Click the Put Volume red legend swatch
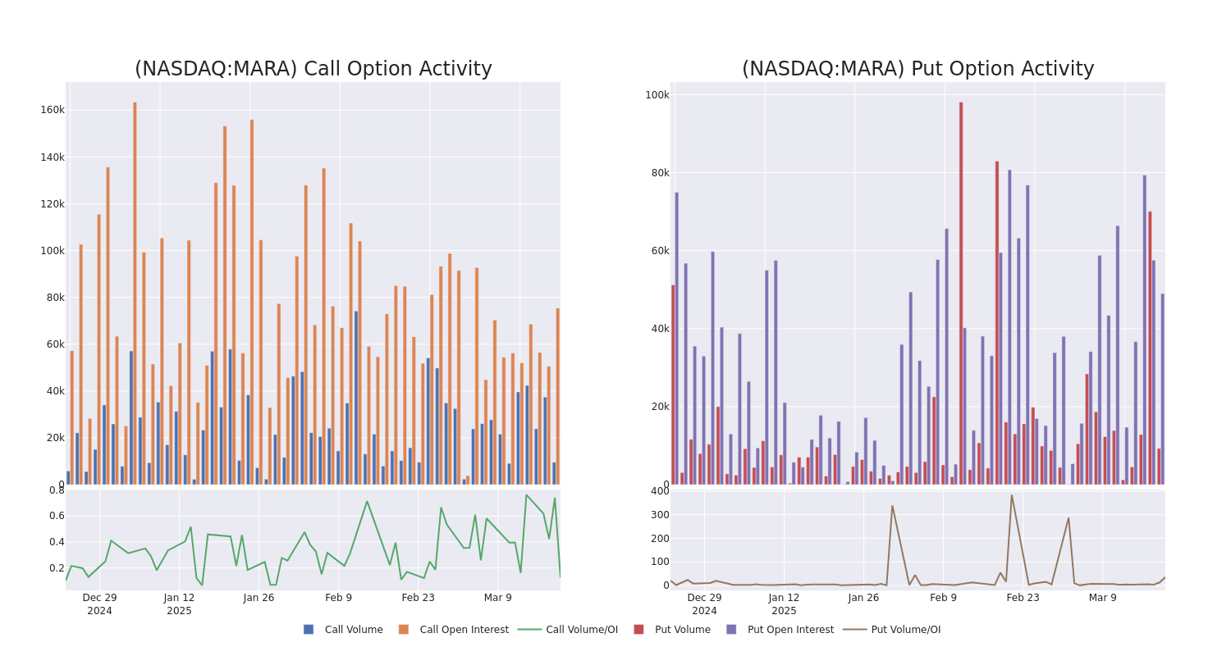Viewport: 1231px width, 656px height. [638, 630]
